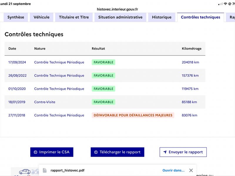This screenshot has width=235, height=176.
Task: Click the Envoyer le rapport button
Action: click(x=183, y=152)
